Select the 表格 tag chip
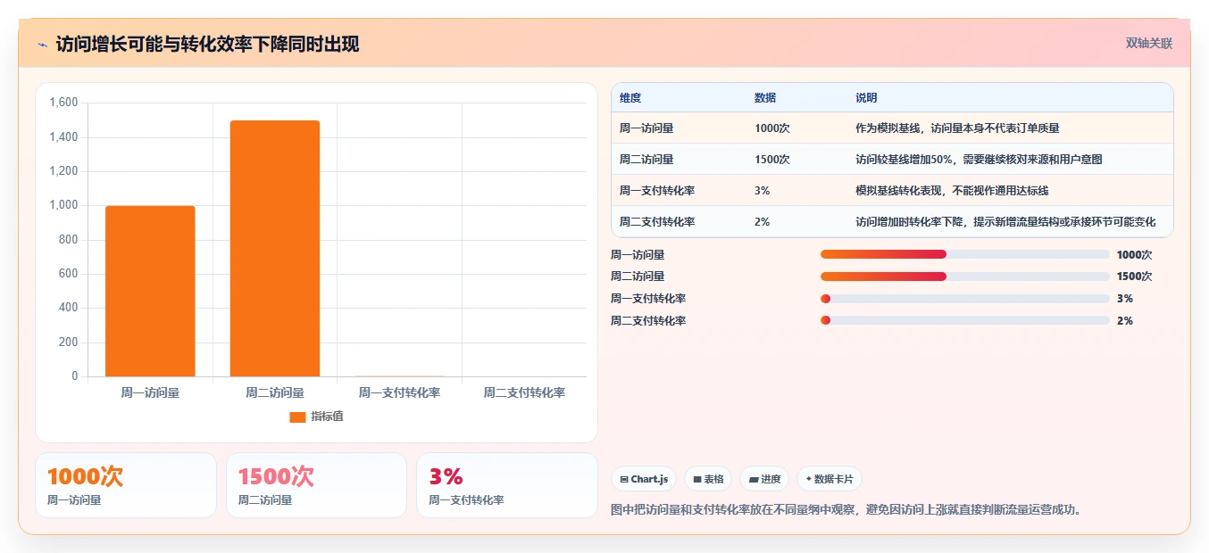 (x=708, y=479)
